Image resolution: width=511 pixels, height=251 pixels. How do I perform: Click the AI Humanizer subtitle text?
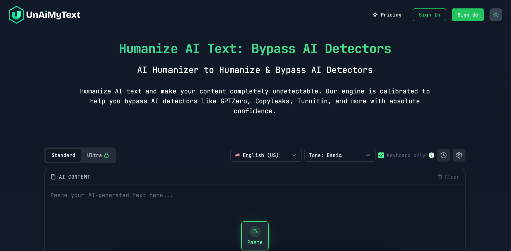(x=255, y=70)
